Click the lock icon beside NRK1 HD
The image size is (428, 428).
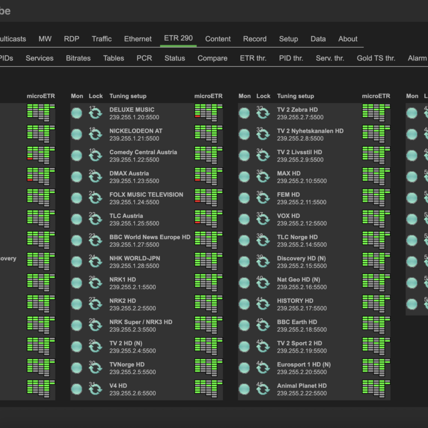(96, 283)
